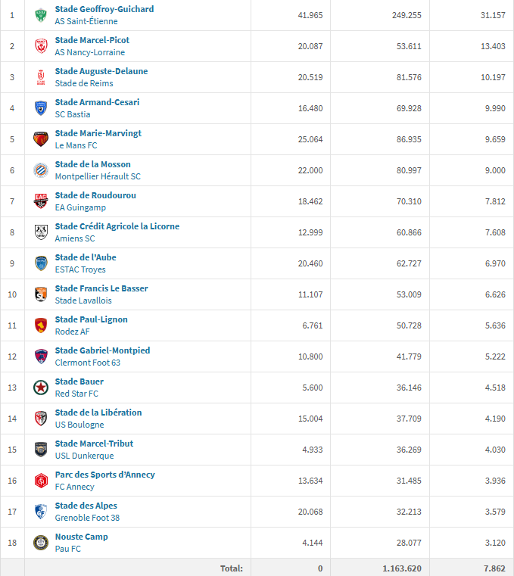Open the Stade Paul-Lignon stadium link
Screen dimensions: 514x576
[x=92, y=319]
